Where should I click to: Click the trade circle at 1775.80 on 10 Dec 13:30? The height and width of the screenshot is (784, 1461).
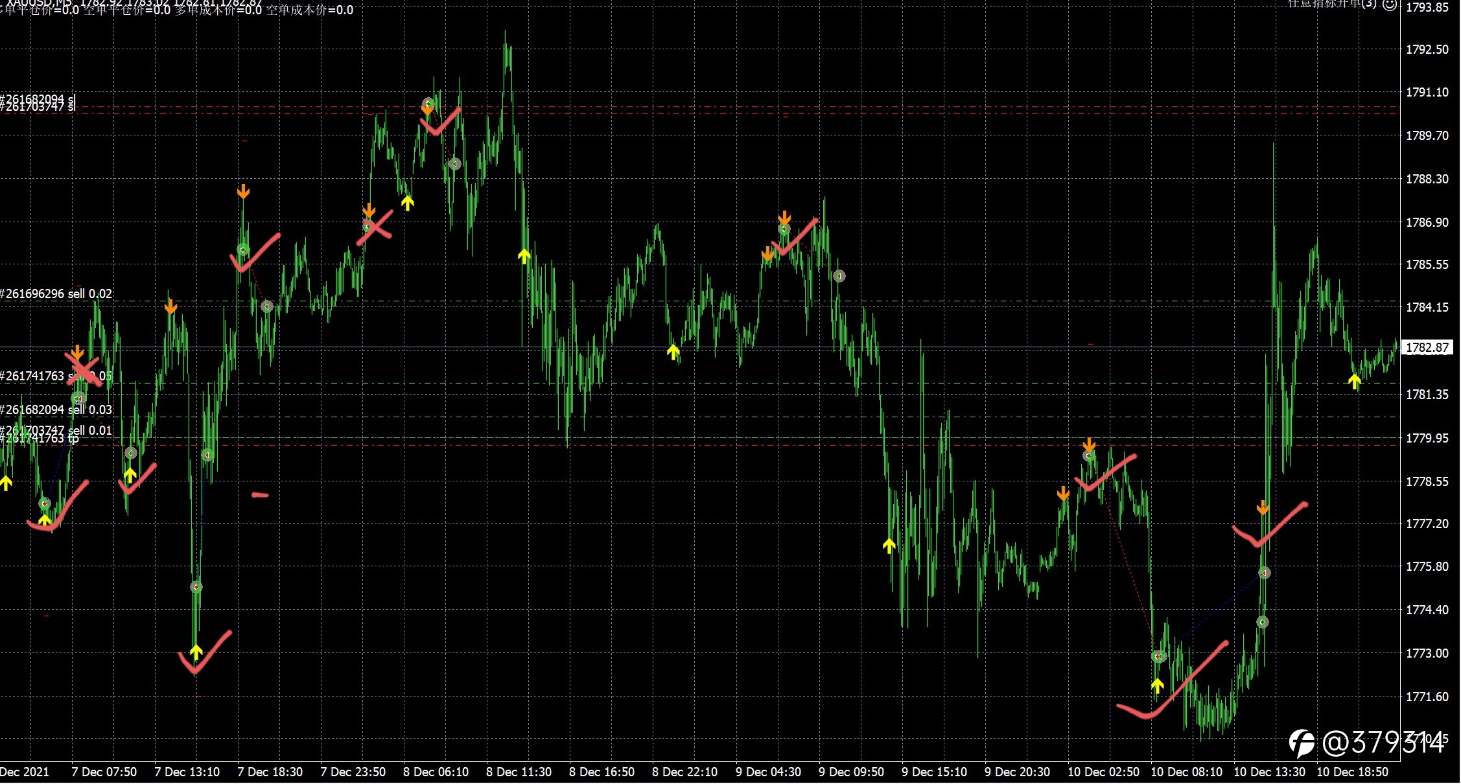pos(1265,573)
